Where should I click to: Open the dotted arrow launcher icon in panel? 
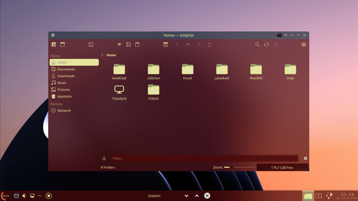pyautogui.click(x=329, y=196)
